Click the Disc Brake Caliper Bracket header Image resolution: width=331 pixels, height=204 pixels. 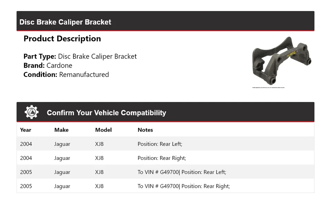[x=65, y=22]
